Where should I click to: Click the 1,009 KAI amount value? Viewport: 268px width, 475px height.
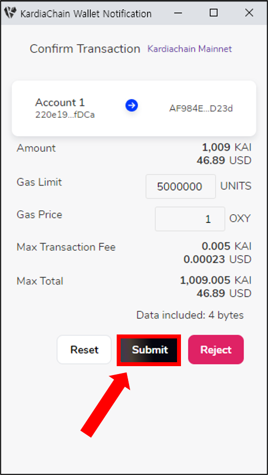226,147
